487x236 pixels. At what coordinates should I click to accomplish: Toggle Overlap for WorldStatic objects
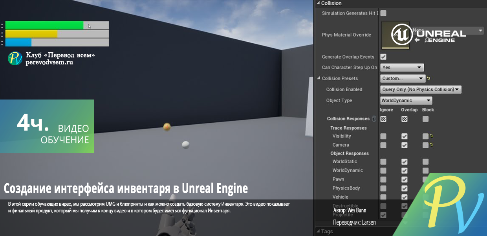405,162
